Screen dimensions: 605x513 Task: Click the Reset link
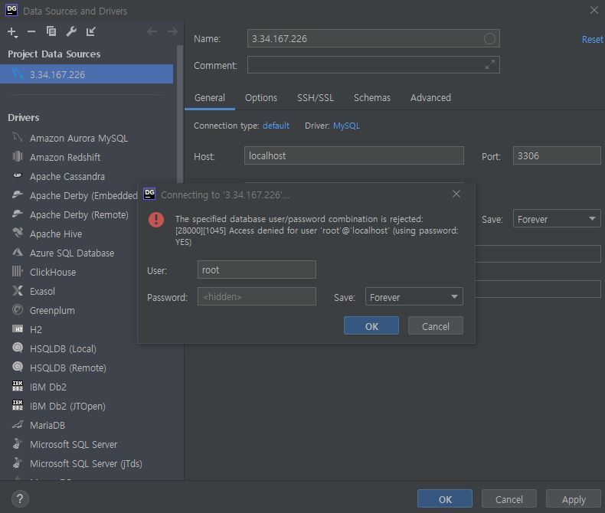pyautogui.click(x=592, y=39)
